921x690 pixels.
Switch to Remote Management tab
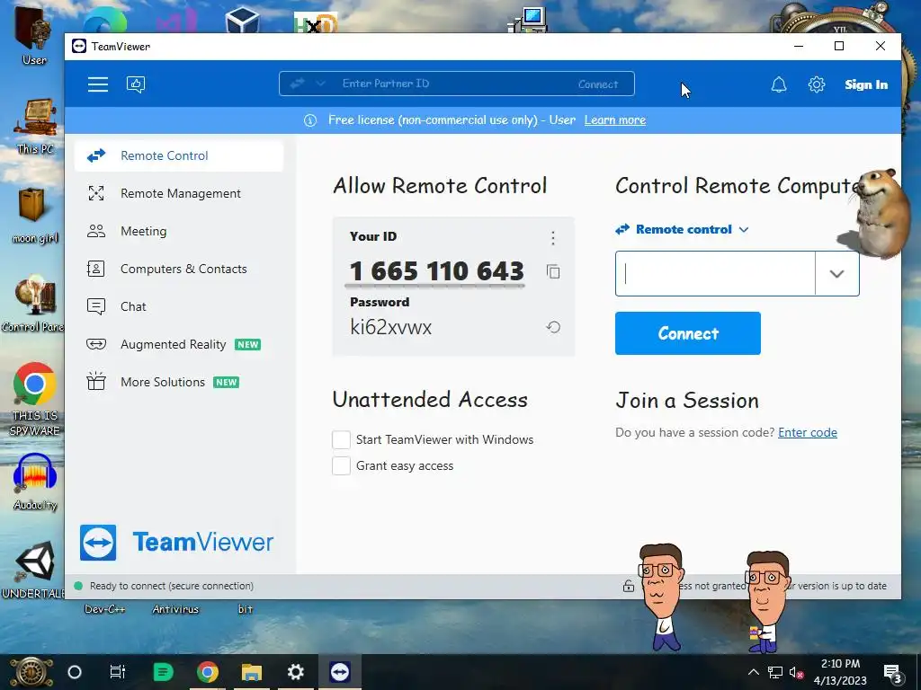click(179, 194)
